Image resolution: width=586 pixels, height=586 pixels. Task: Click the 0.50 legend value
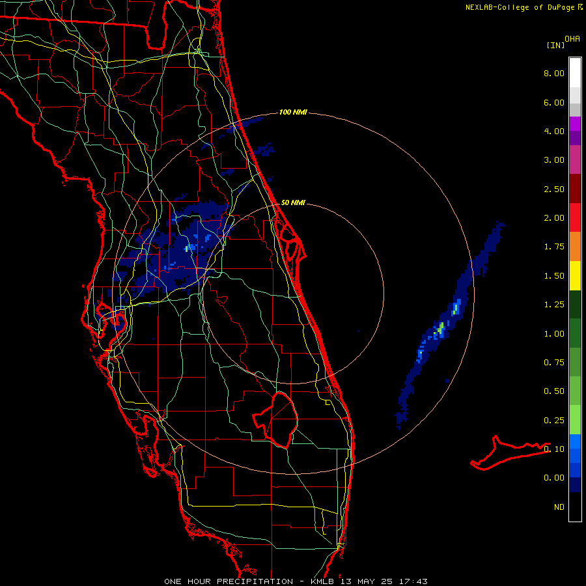[x=554, y=391]
